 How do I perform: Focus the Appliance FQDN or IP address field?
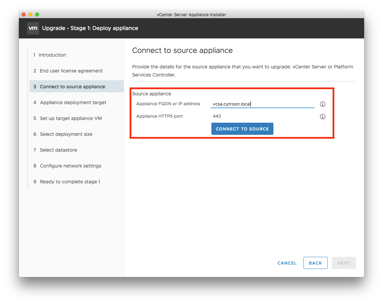click(263, 104)
